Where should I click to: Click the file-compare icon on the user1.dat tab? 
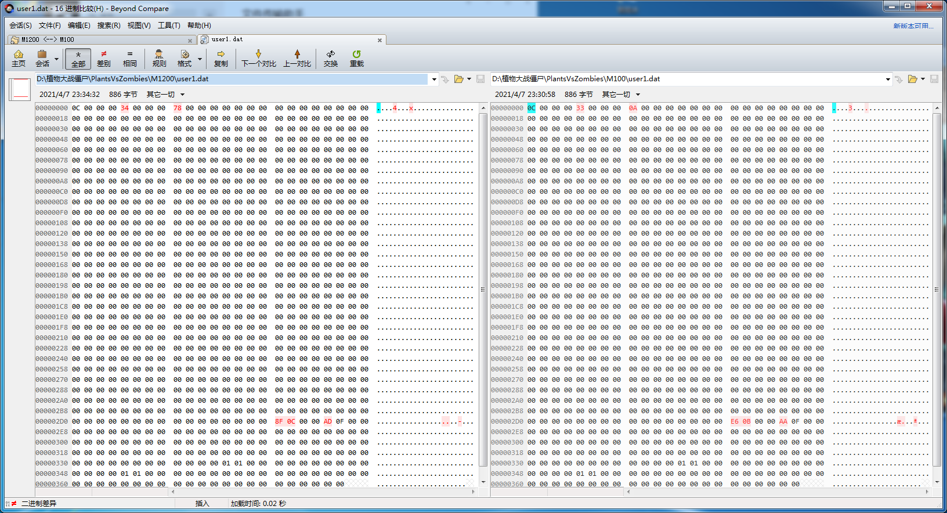coord(204,39)
